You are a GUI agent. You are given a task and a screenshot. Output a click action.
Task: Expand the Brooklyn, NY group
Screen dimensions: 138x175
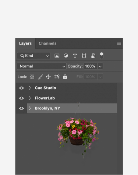[x=30, y=108]
